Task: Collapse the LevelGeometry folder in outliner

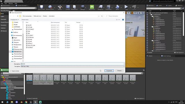Action: pos(150,15)
